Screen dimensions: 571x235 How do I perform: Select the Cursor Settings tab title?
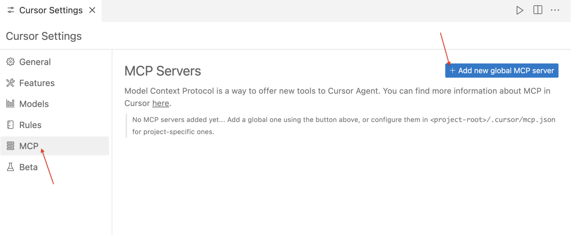coord(51,10)
